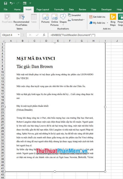Click the text (Nelson Demille)
The height and width of the screenshot is (179, 123).
tap(25, 110)
